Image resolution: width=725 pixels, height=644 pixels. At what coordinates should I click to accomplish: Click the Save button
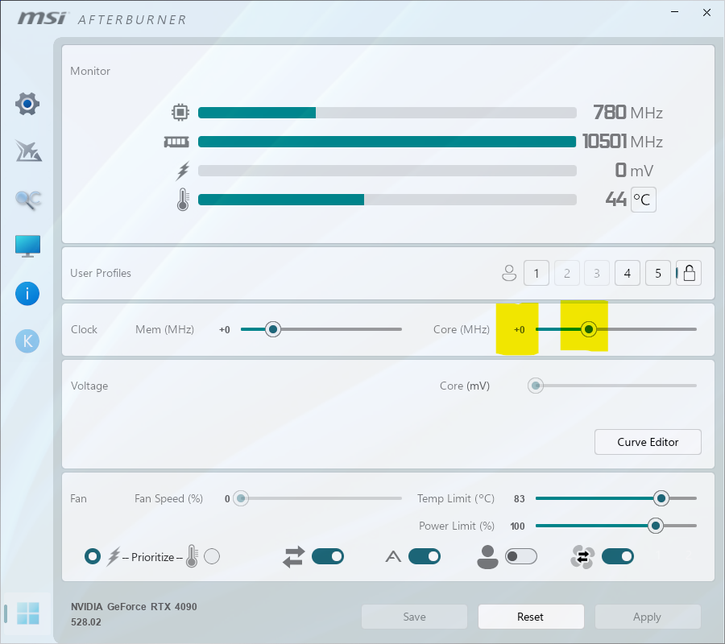pyautogui.click(x=414, y=617)
